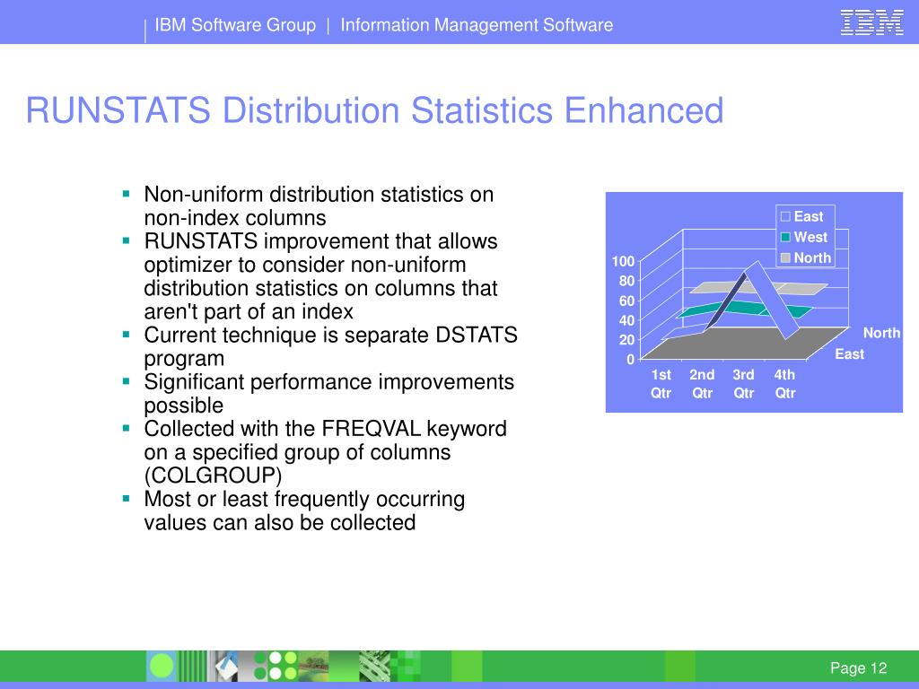
Task: Click the '3rd Qtr' axis label
Action: pos(743,384)
